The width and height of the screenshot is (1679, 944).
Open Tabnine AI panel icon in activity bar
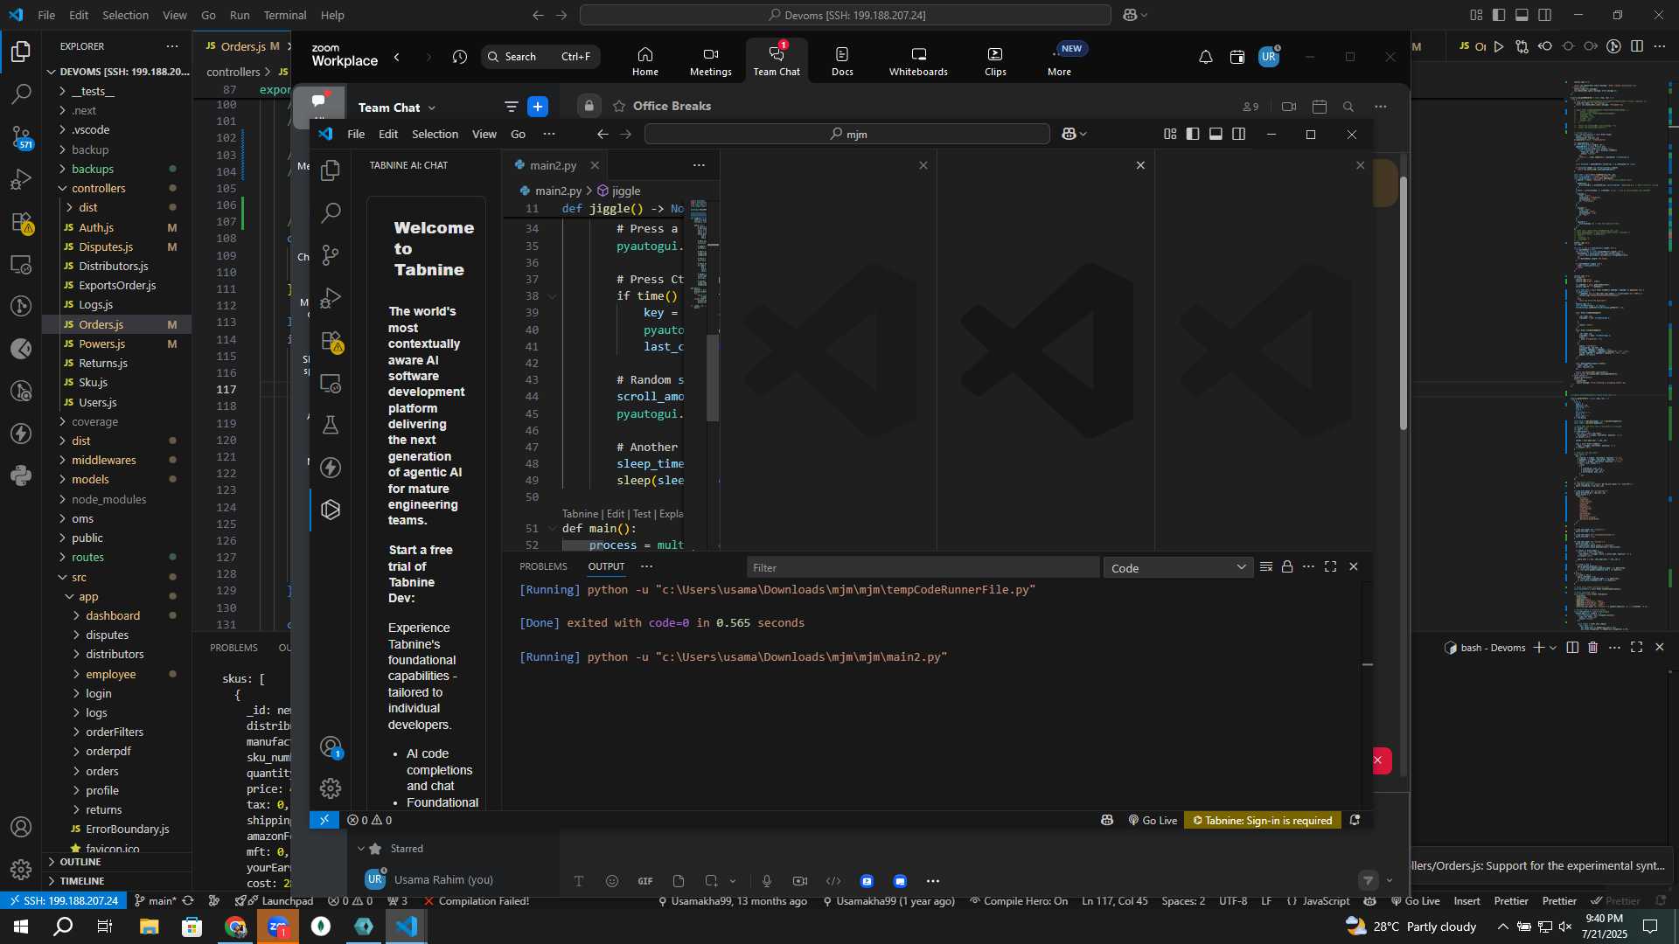[x=331, y=510]
